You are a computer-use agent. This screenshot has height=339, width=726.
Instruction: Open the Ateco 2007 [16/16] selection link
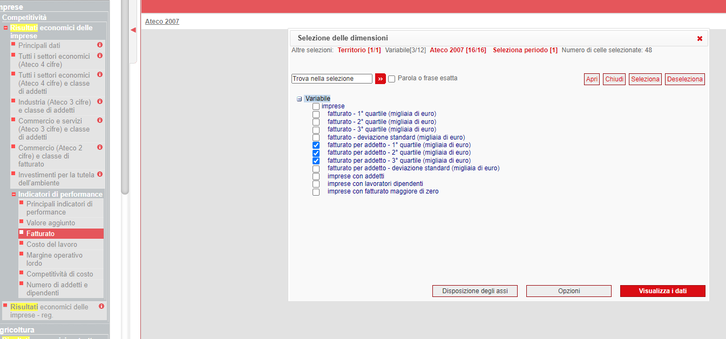(458, 50)
